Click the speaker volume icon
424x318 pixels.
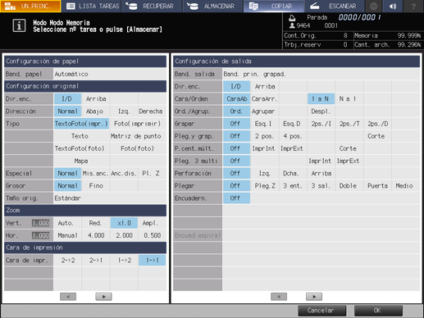394,6
